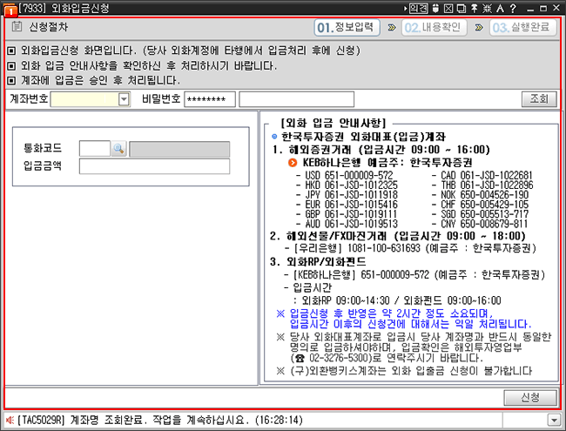Image resolution: width=566 pixels, height=431 pixels.
Task: Click the CHF 650-005429-105 account line
Action: click(x=480, y=205)
